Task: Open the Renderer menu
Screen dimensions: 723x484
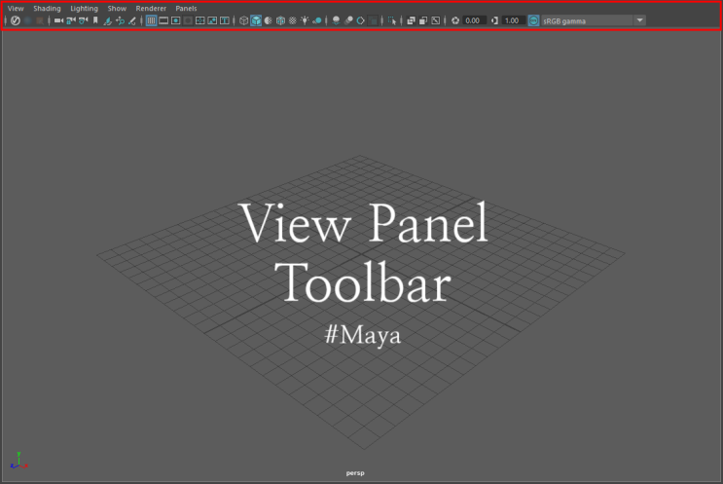Action: pos(151,9)
